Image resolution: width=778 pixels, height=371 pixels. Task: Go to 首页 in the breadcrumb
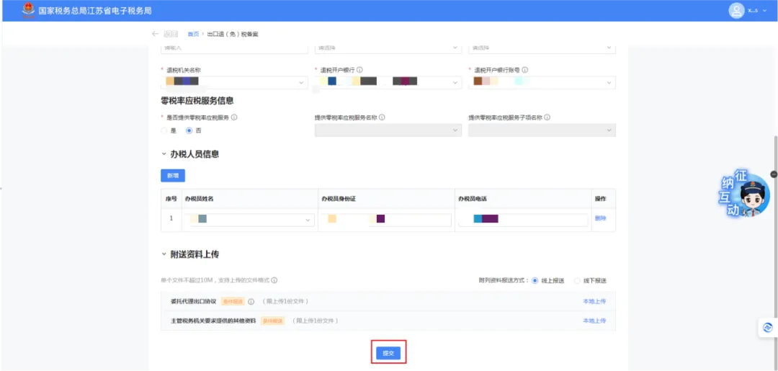pyautogui.click(x=193, y=34)
